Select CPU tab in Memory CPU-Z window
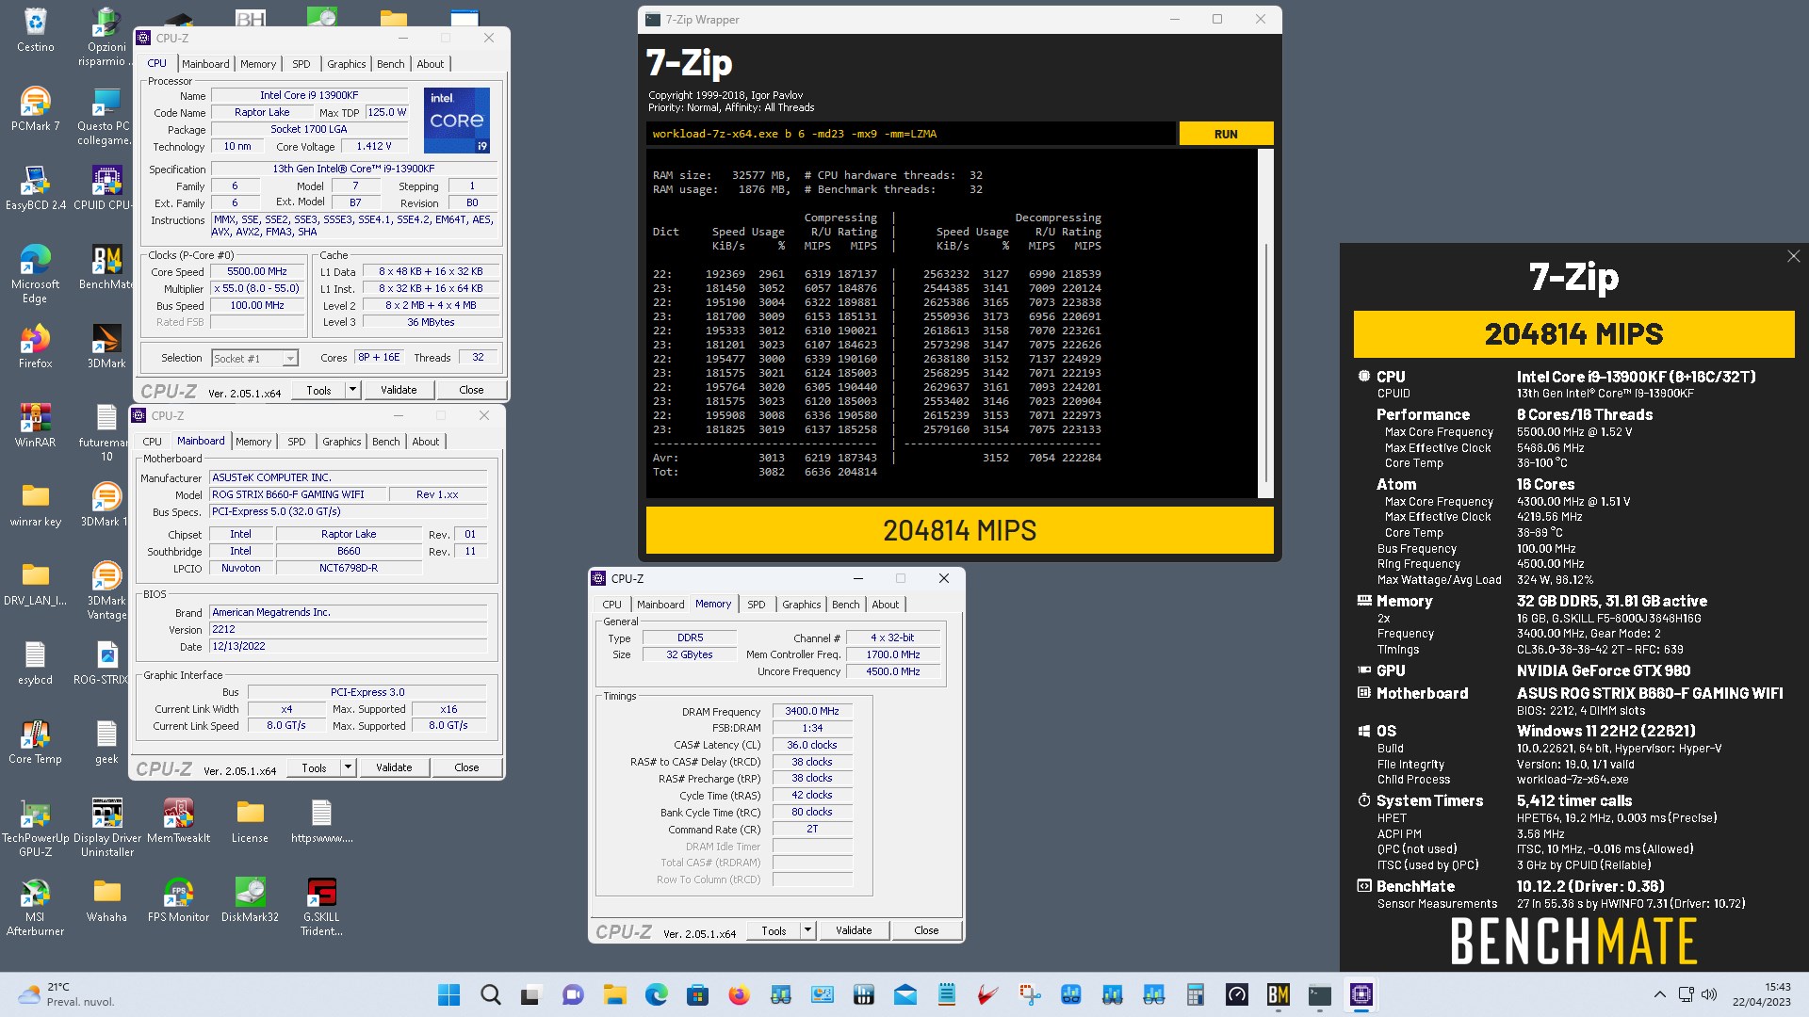 pyautogui.click(x=611, y=605)
